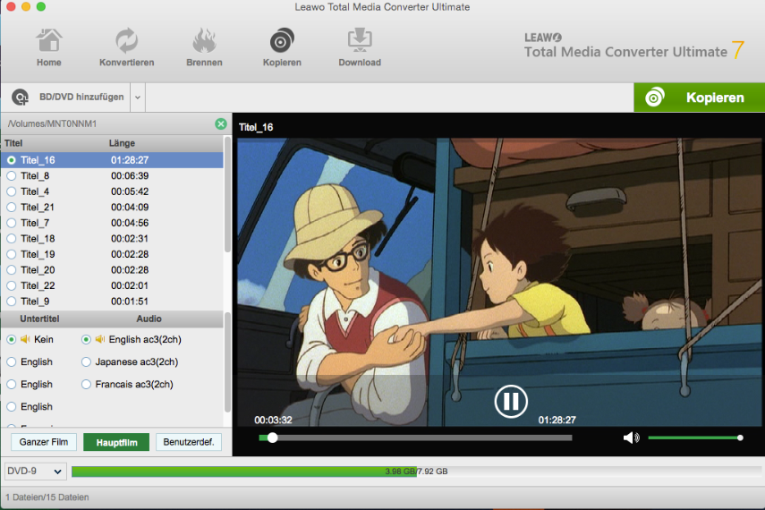The image size is (765, 510).
Task: Click the 00:02:01 length cell
Action: [x=130, y=285]
